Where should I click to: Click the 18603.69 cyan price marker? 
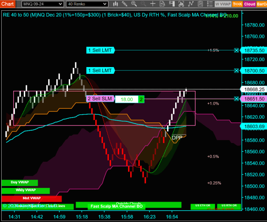click(x=254, y=126)
